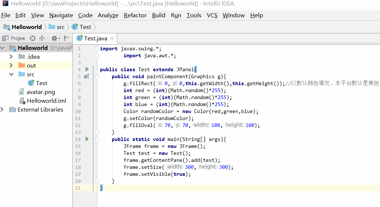Open the Run menu
The width and height of the screenshot is (380, 207).
[x=176, y=15]
